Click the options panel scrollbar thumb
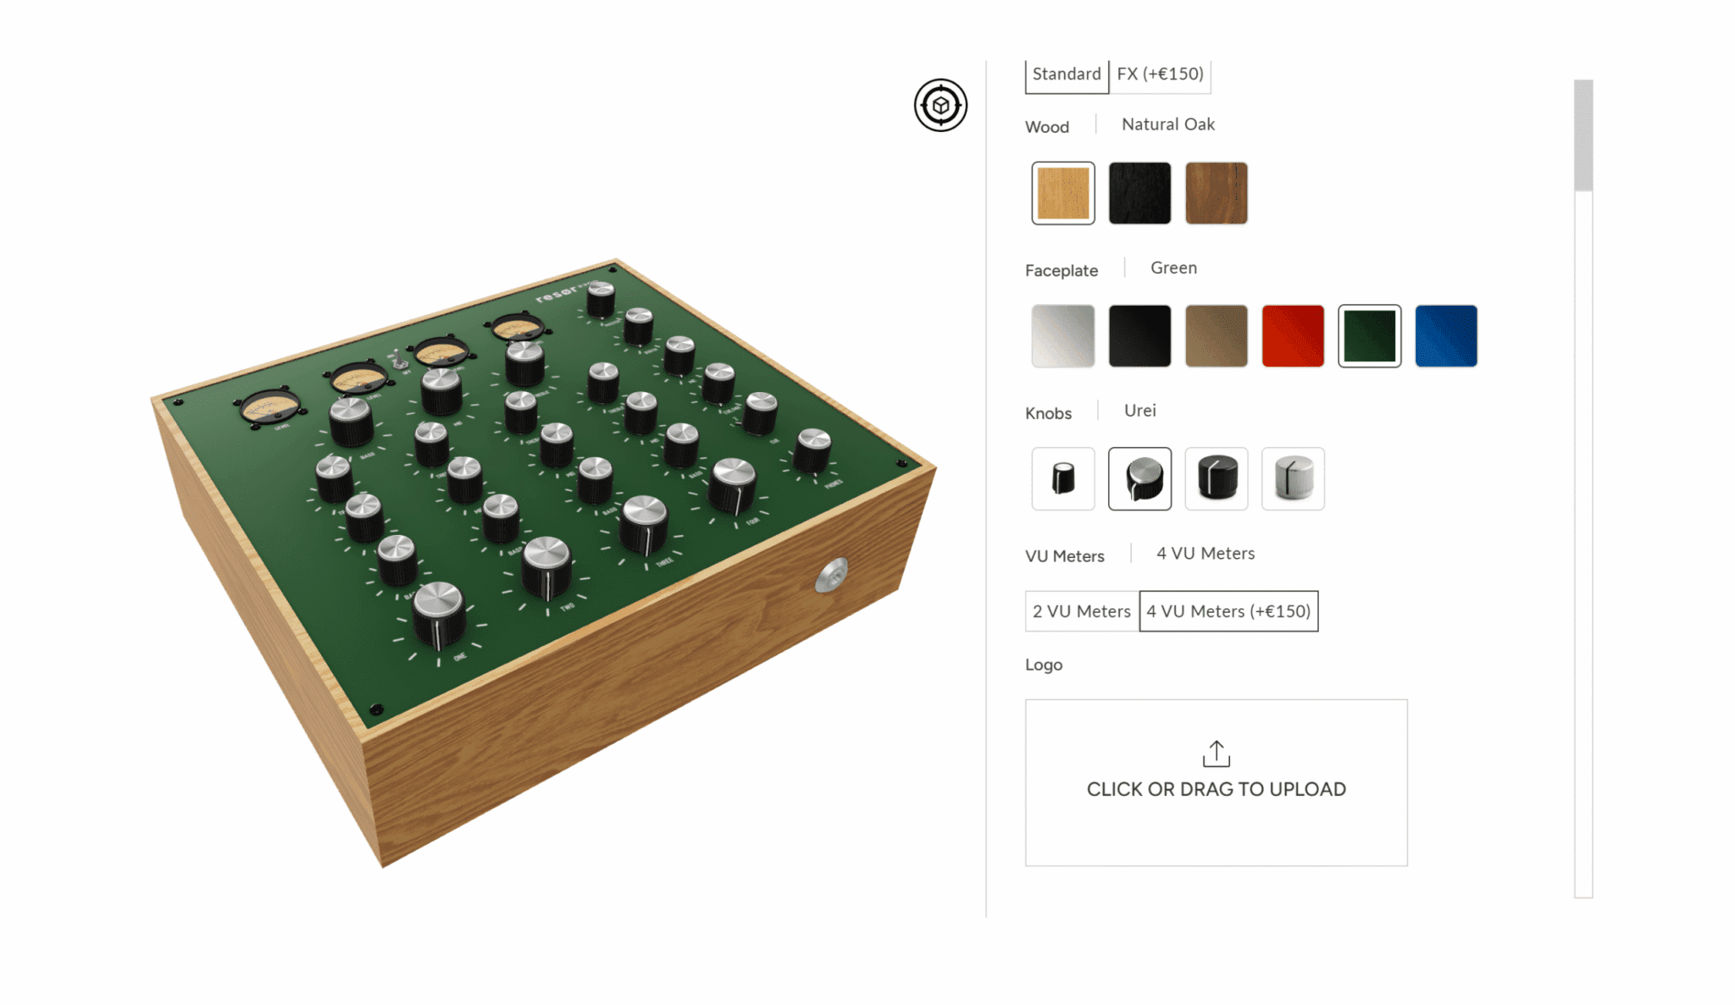The height and width of the screenshot is (1005, 1735). tap(1583, 135)
